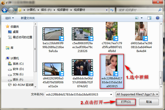Click the star icon beside 收藏夹
The width and height of the screenshot is (165, 110).
tap(7, 26)
